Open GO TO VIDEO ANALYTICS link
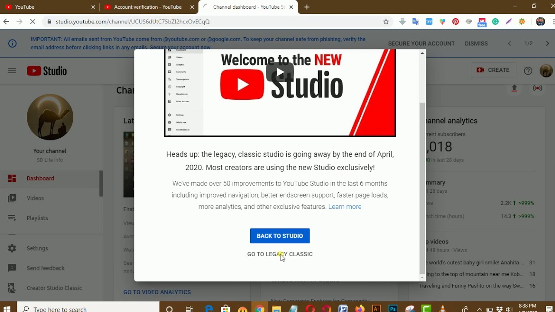The height and width of the screenshot is (312, 555). click(x=157, y=292)
